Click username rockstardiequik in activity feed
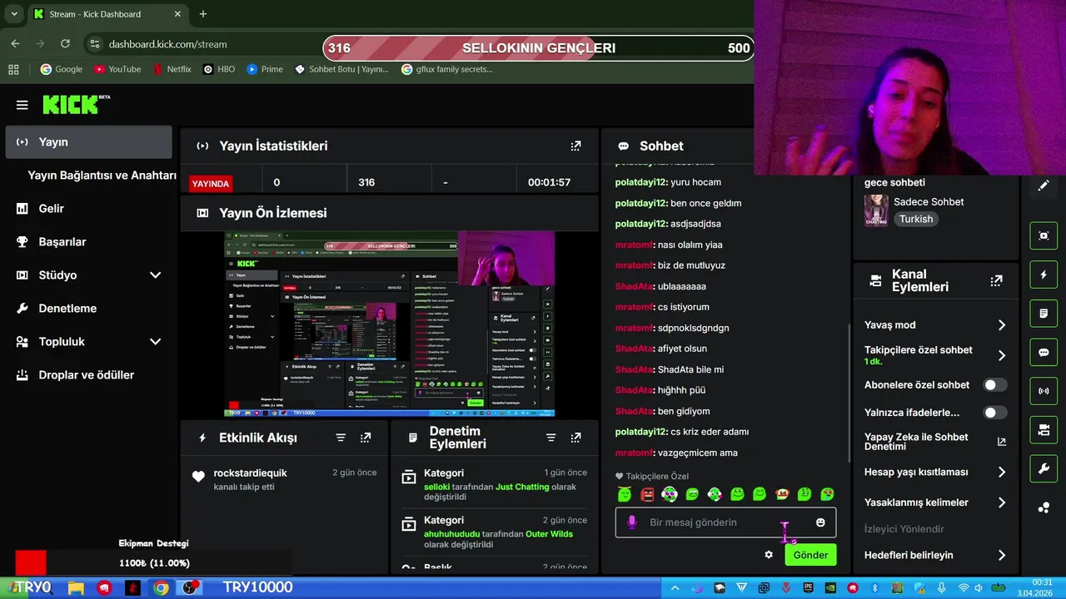 coord(250,473)
